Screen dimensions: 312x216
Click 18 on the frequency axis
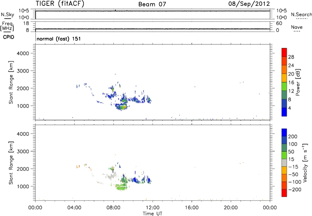(26, 23)
